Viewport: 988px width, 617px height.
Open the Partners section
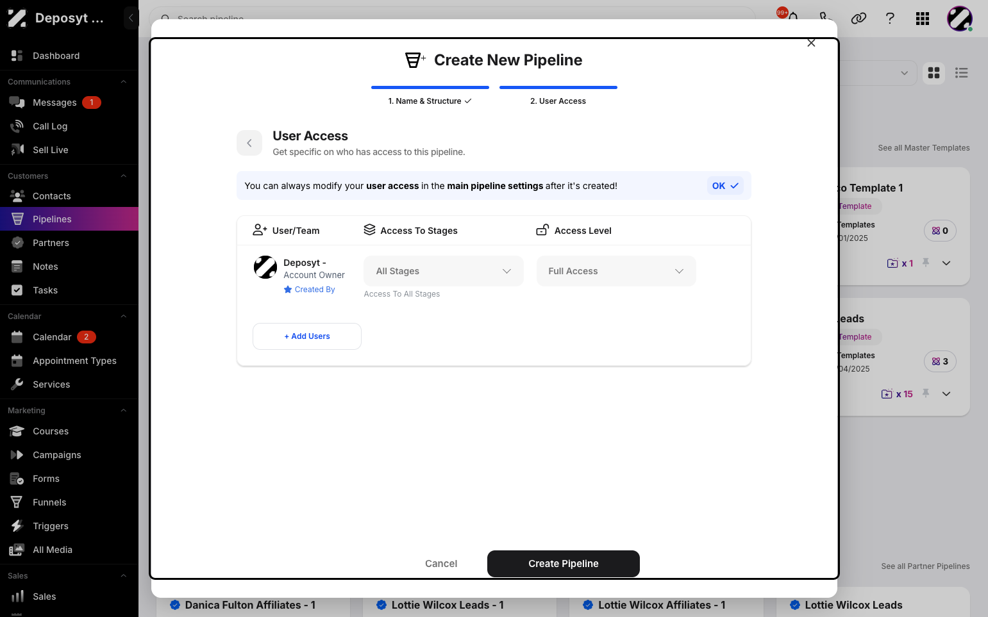[x=69, y=243]
